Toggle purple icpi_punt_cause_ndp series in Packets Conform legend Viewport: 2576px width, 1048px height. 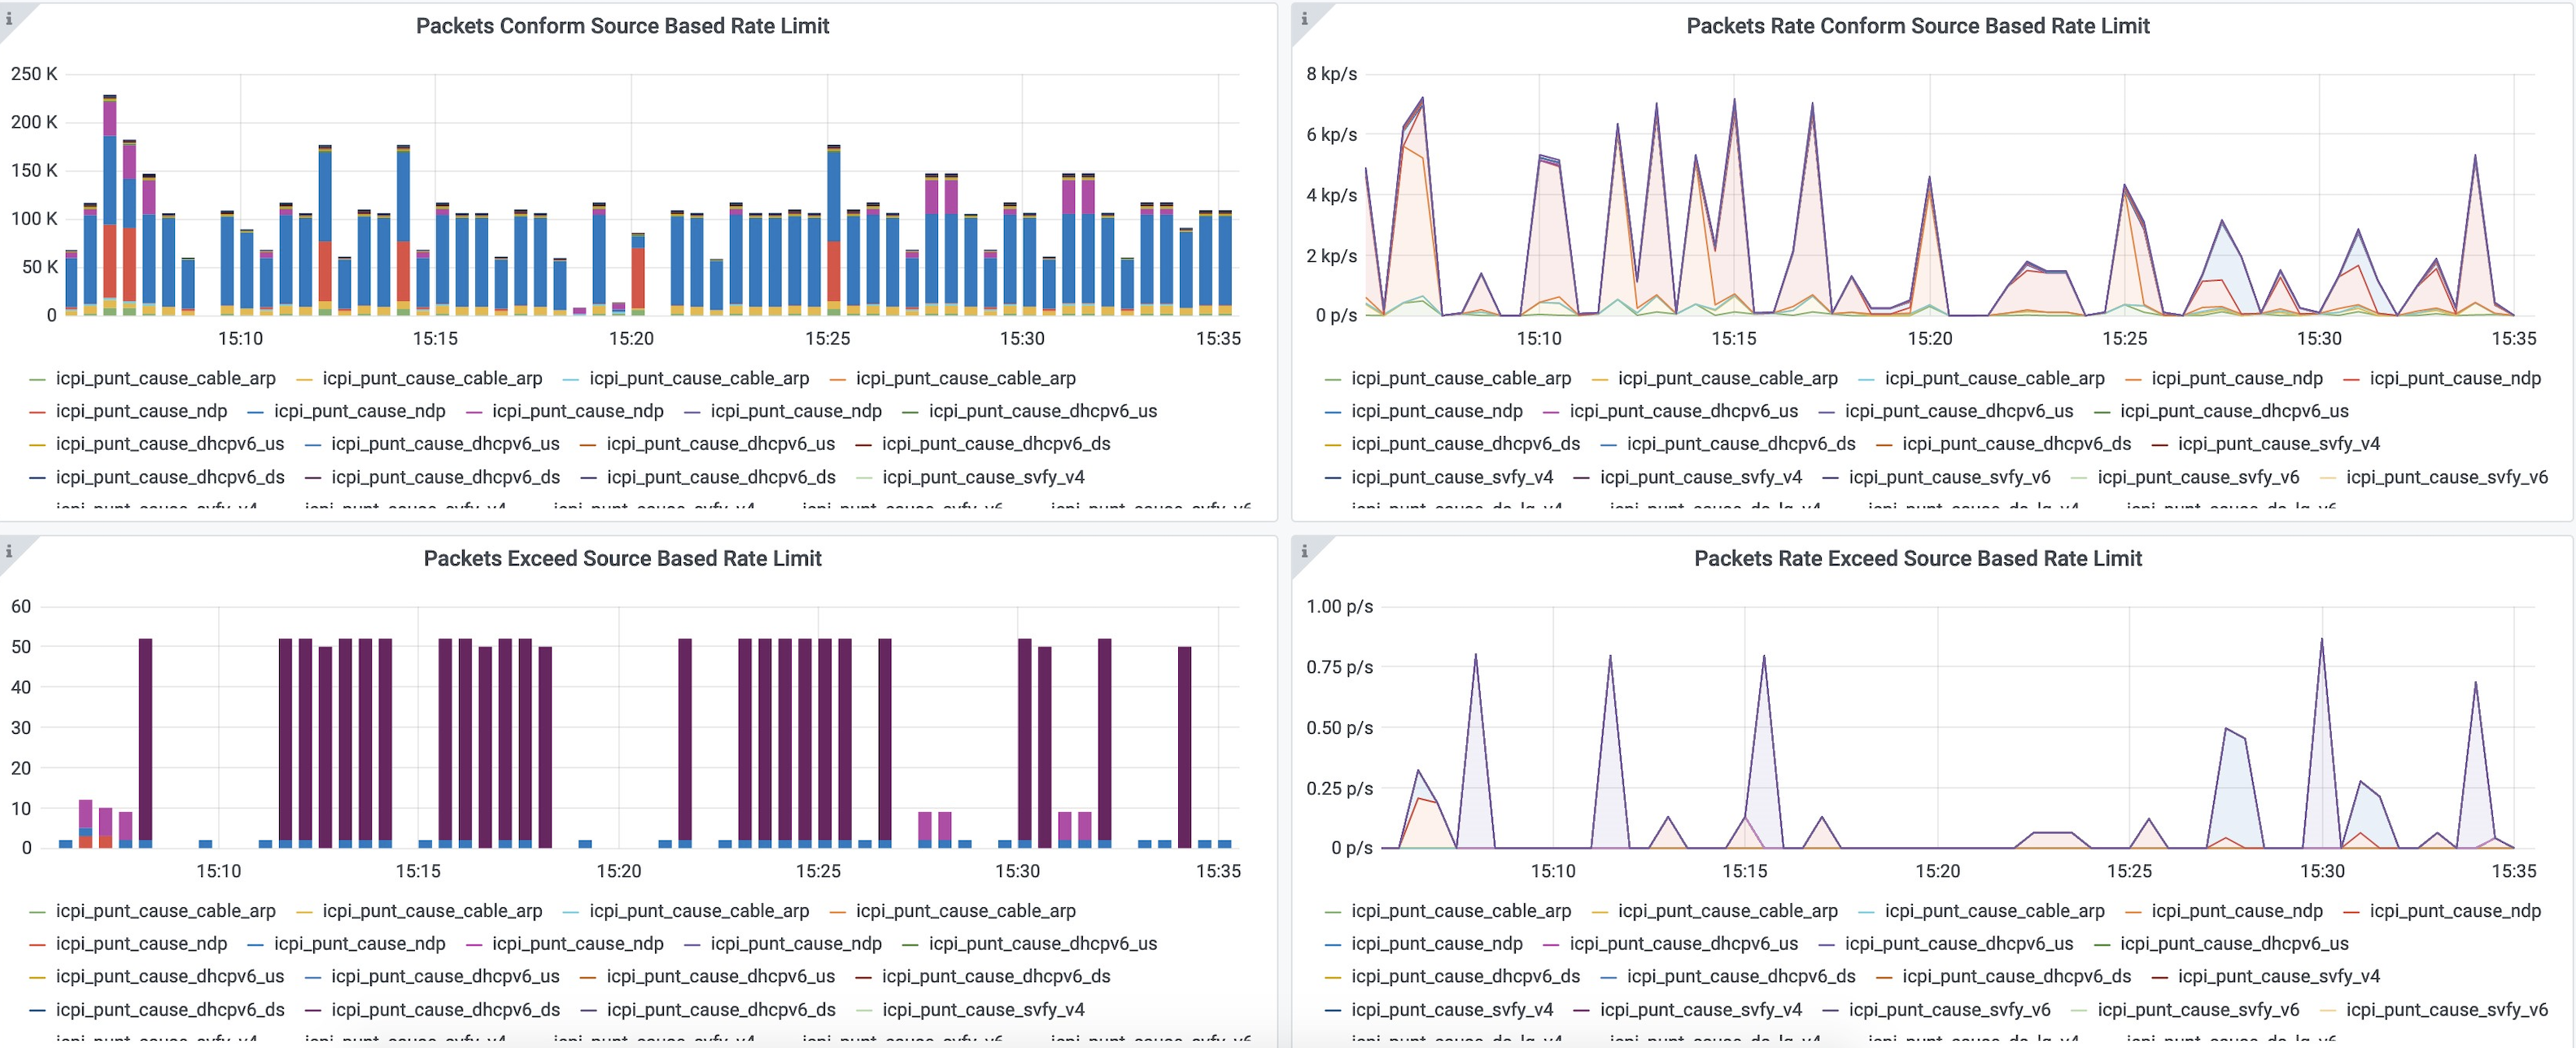point(796,411)
